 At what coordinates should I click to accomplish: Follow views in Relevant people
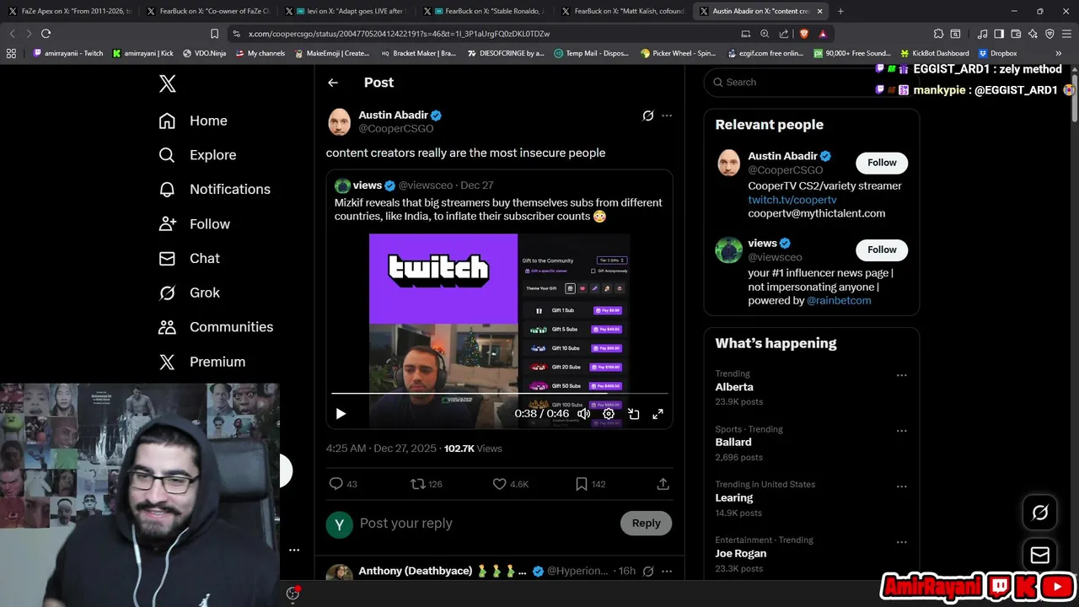(x=882, y=250)
